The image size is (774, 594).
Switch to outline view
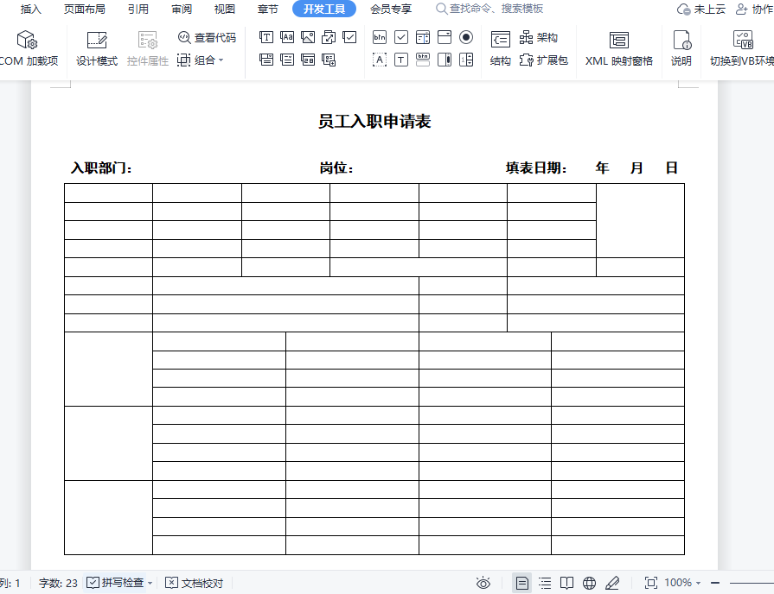tap(545, 583)
